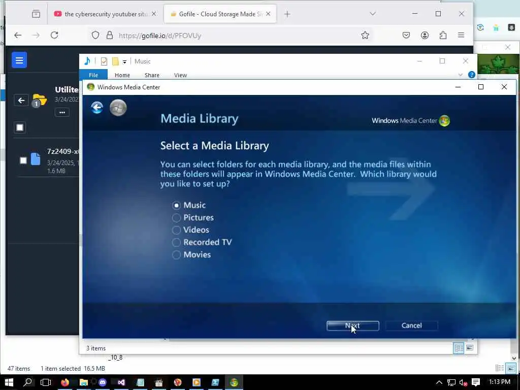Open Windows Media Center taskbar icon
Viewport: 520px width, 390px height.
234,382
